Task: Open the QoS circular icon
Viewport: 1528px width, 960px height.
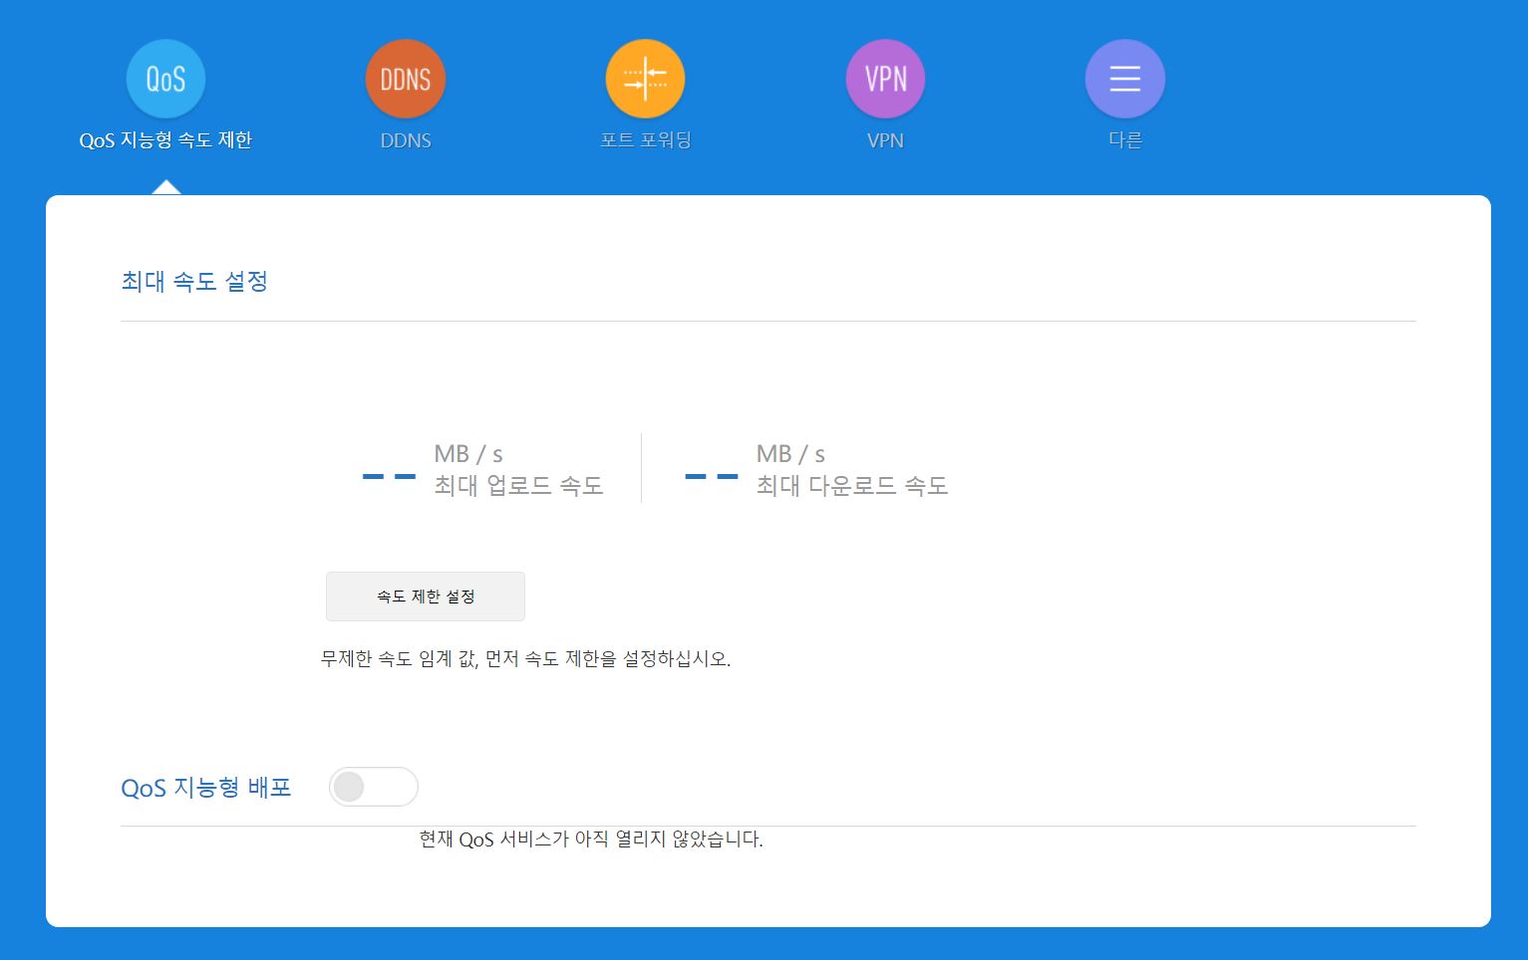Action: [x=165, y=79]
